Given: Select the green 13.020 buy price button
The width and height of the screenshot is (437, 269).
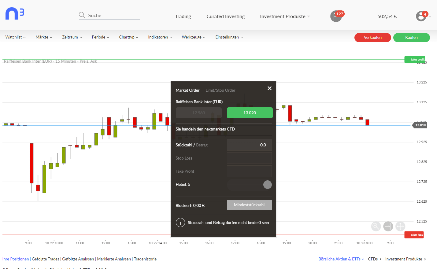Looking at the screenshot, I should (250, 113).
